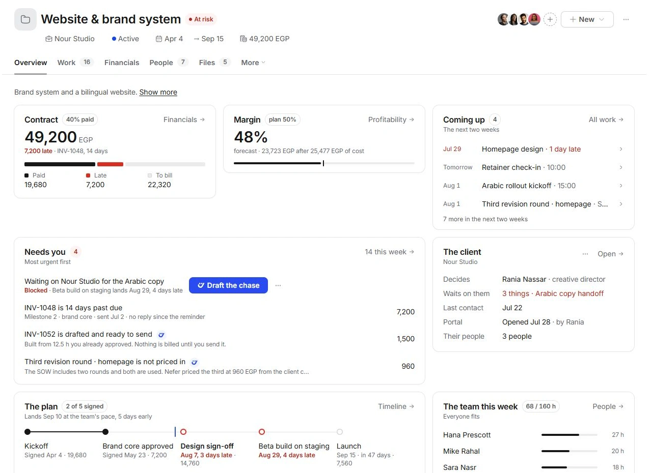Open the Third revision round row chevron in Coming up
Screen dimensions: 652x473
click(x=621, y=204)
